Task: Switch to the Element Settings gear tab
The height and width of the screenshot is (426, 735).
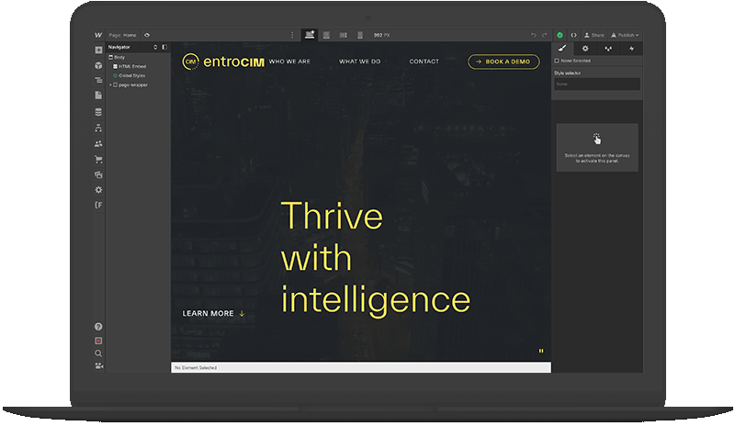Action: [x=585, y=48]
